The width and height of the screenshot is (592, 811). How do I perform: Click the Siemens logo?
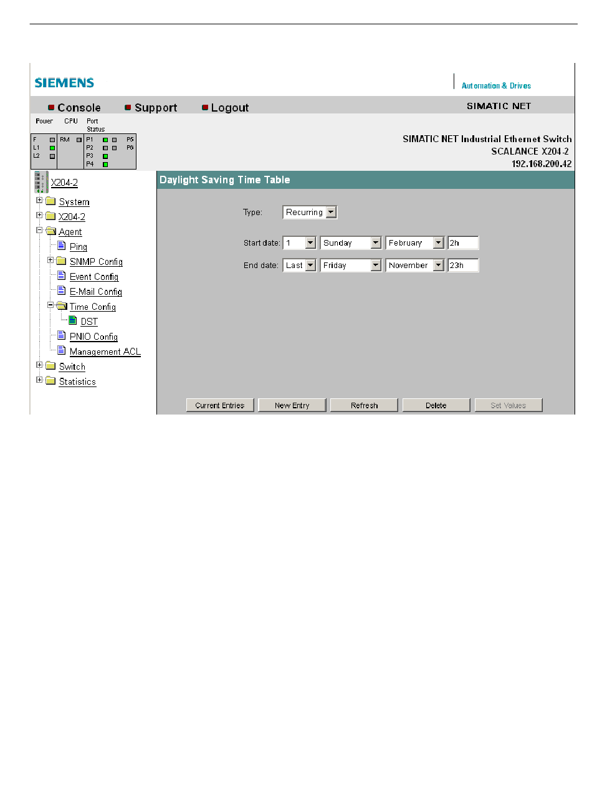[64, 83]
